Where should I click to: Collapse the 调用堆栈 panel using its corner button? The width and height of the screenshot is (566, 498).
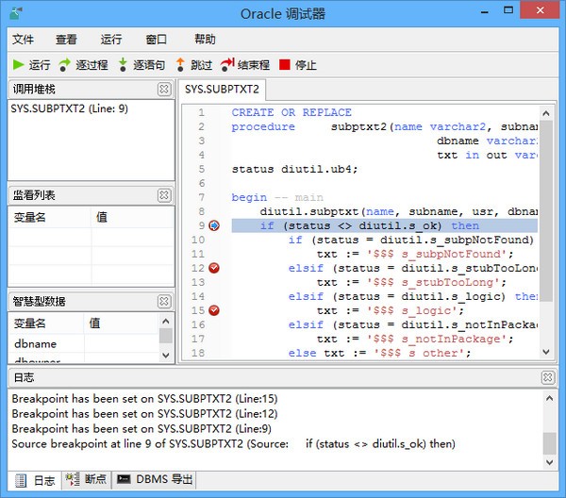pyautogui.click(x=164, y=90)
